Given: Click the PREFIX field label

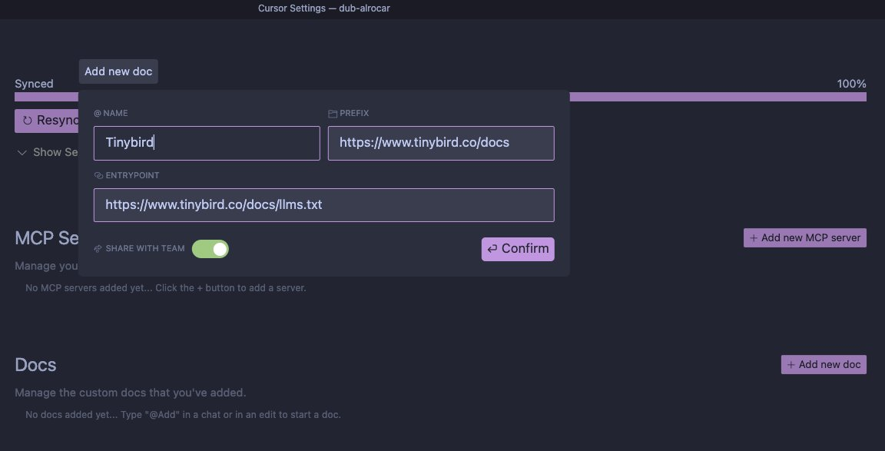Looking at the screenshot, I should click(348, 114).
